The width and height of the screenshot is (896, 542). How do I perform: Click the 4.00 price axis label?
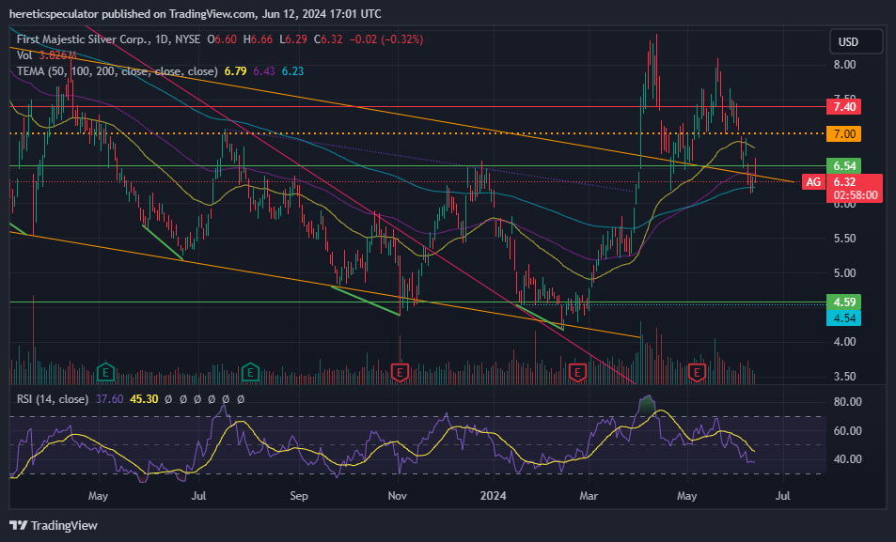[x=844, y=342]
